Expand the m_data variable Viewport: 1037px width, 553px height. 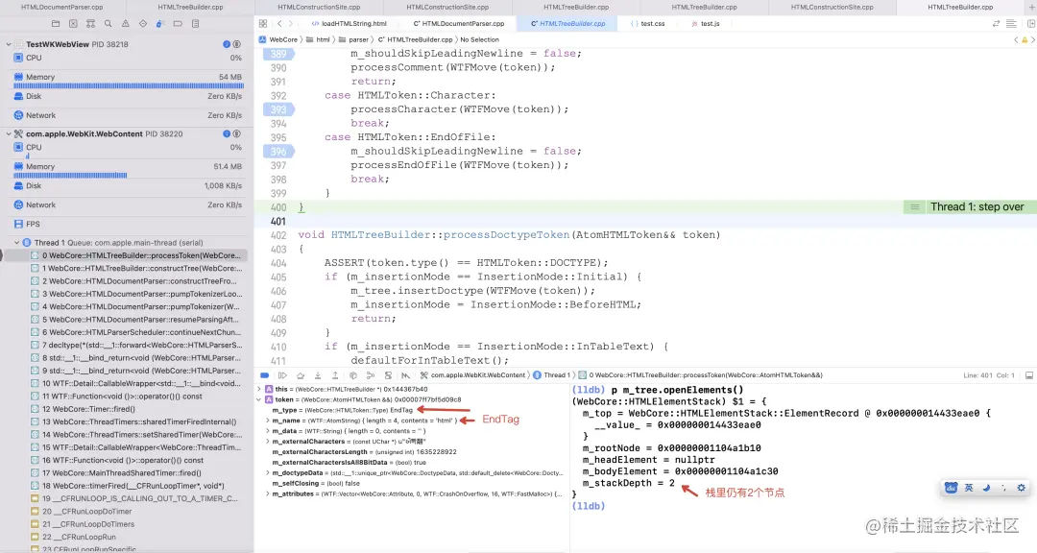[x=268, y=431]
